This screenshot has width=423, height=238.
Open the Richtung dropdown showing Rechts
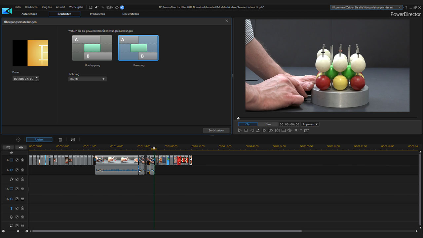tap(87, 79)
